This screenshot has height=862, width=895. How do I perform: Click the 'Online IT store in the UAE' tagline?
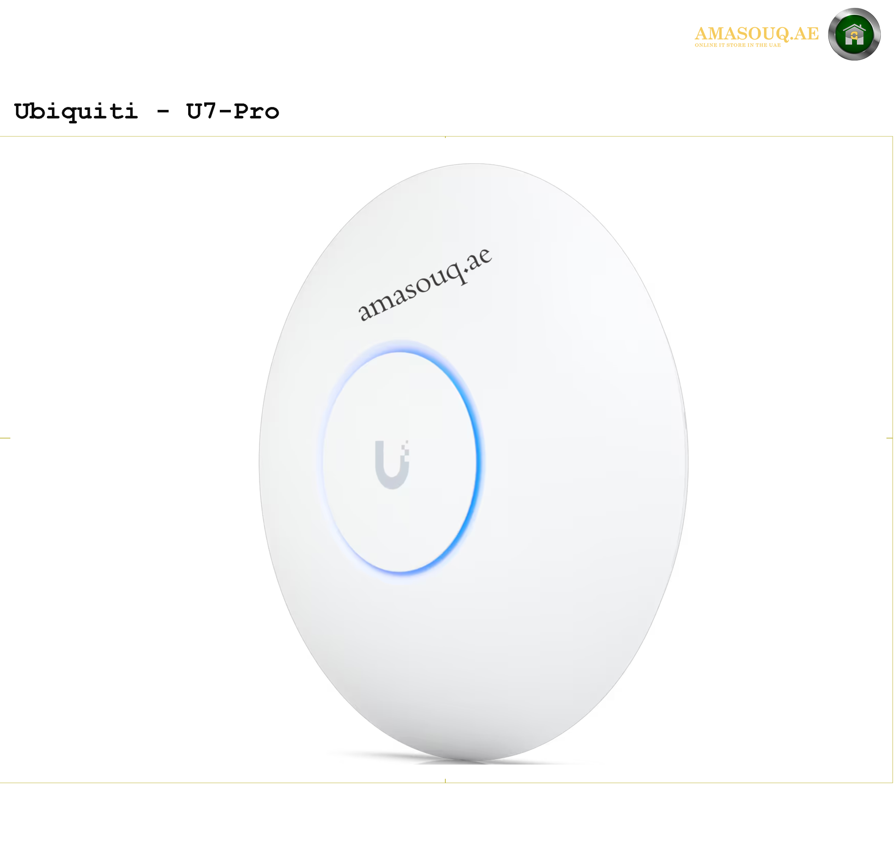(738, 45)
